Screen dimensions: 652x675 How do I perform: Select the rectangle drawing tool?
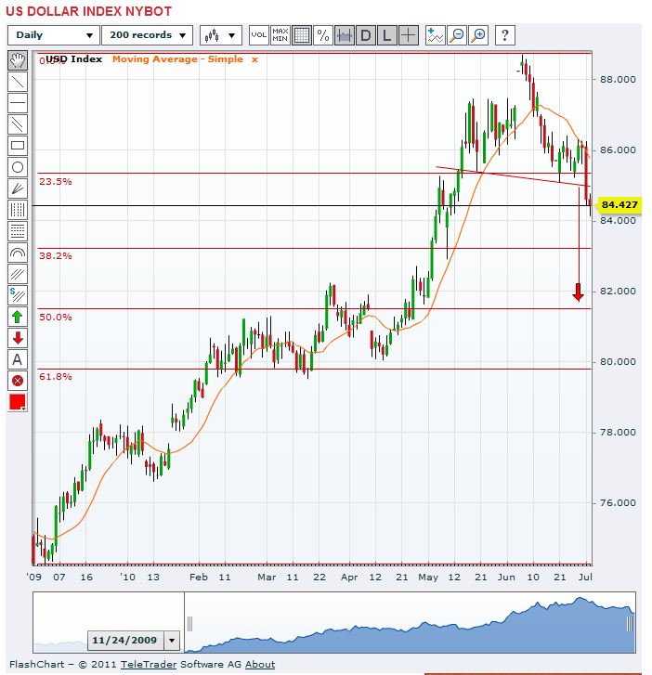18,146
